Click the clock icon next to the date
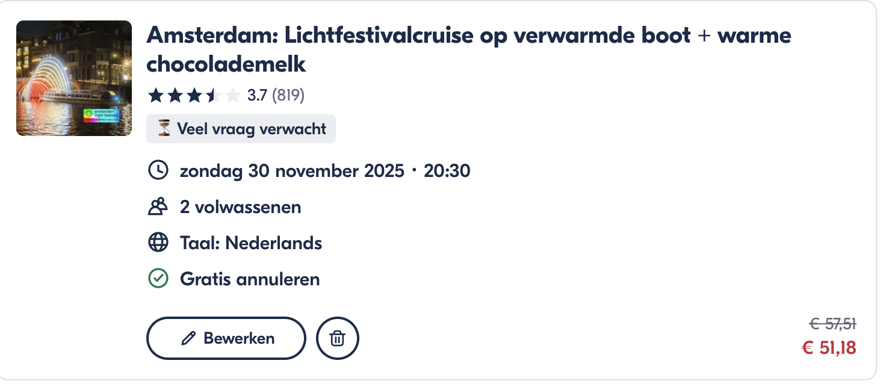This screenshot has width=880, height=384. pyautogui.click(x=157, y=170)
